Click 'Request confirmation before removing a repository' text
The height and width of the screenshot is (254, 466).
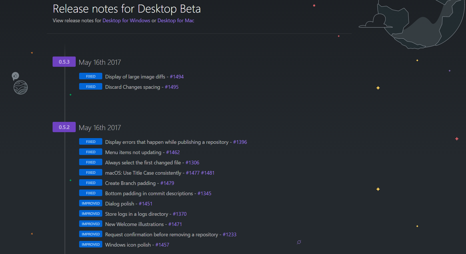(x=161, y=235)
